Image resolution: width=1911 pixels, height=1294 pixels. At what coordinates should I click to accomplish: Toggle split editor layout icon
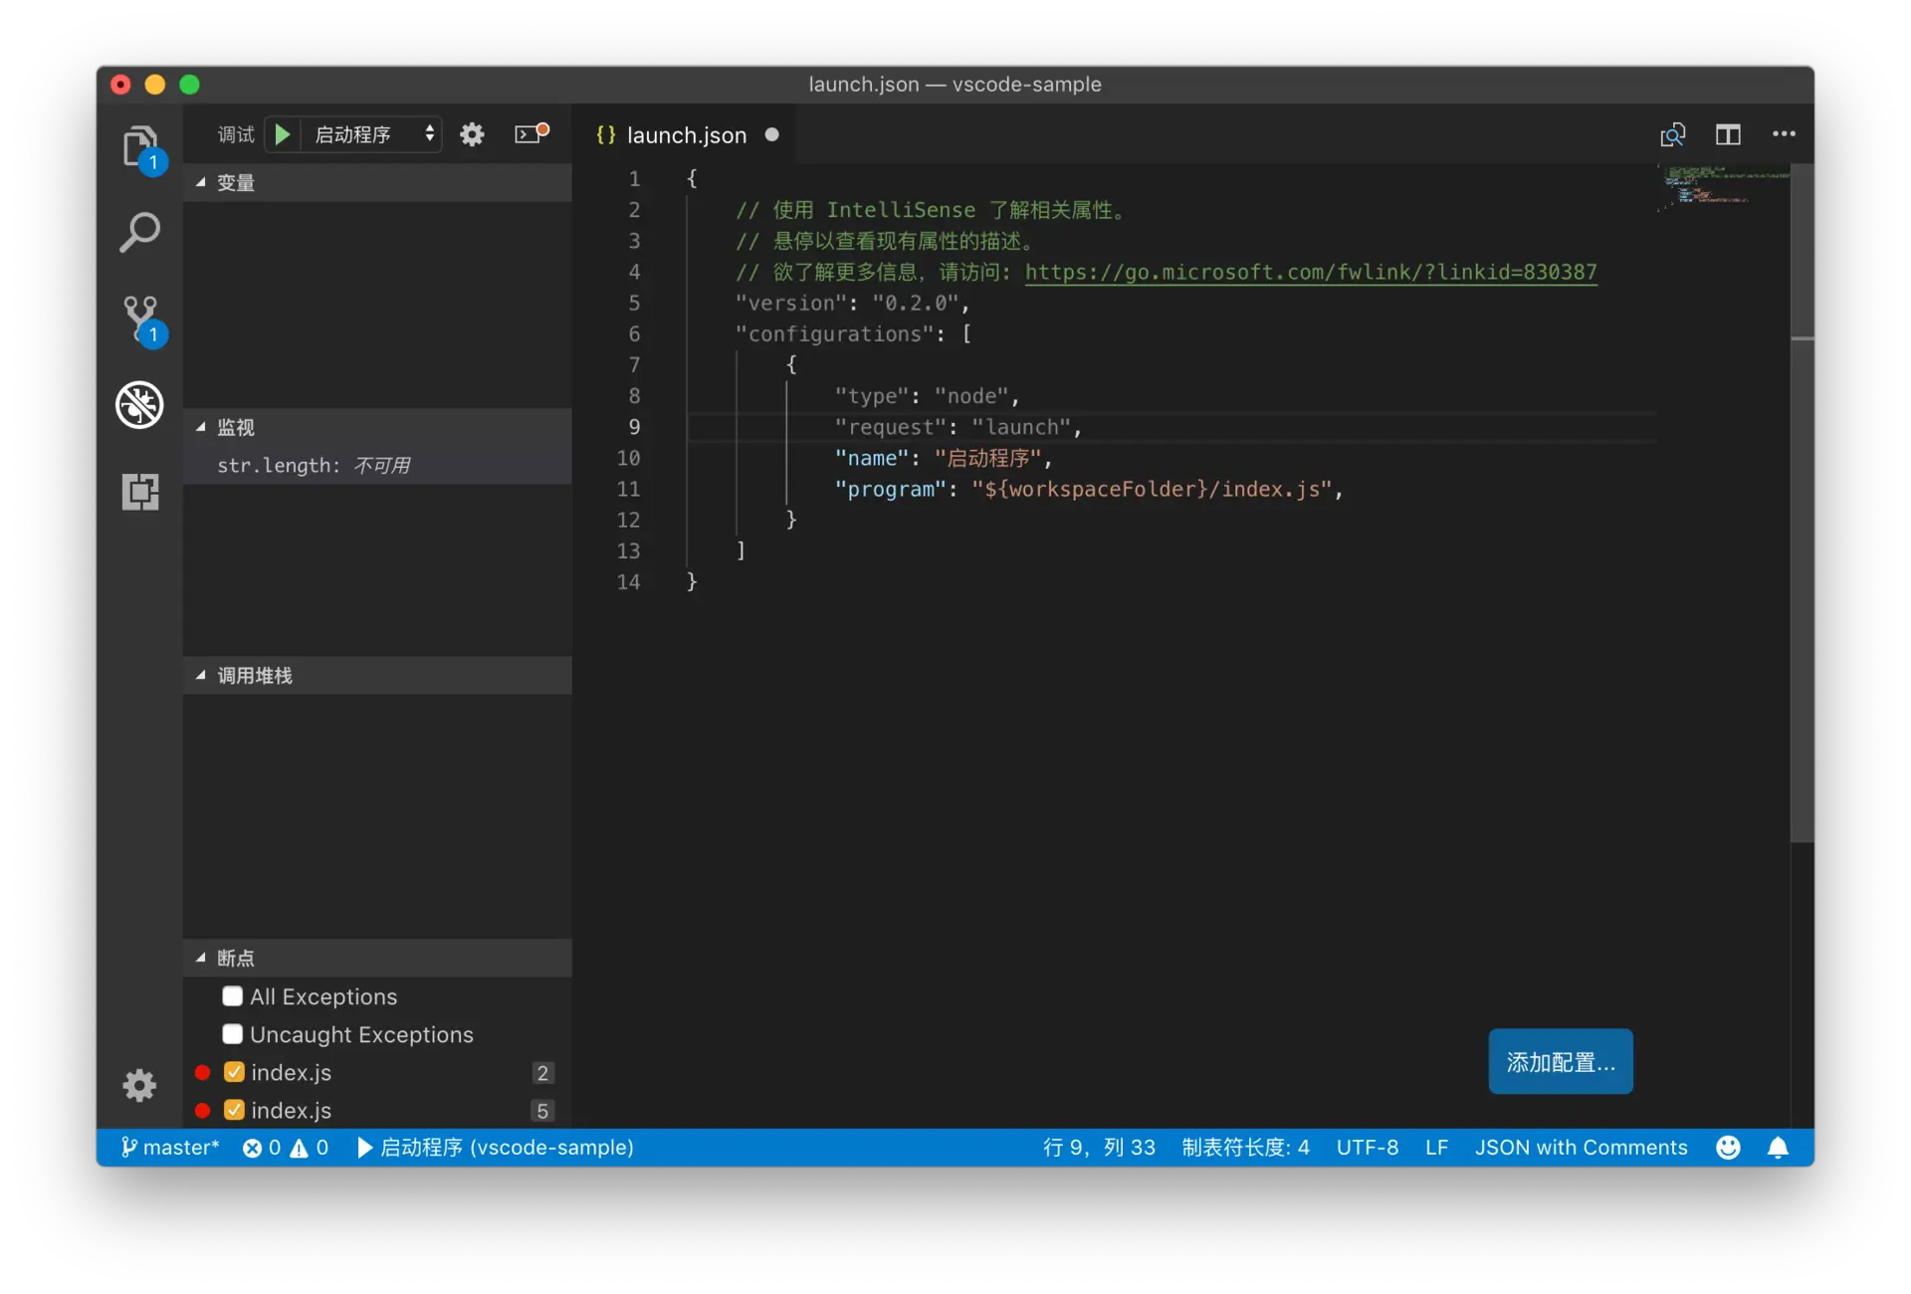(x=1728, y=134)
